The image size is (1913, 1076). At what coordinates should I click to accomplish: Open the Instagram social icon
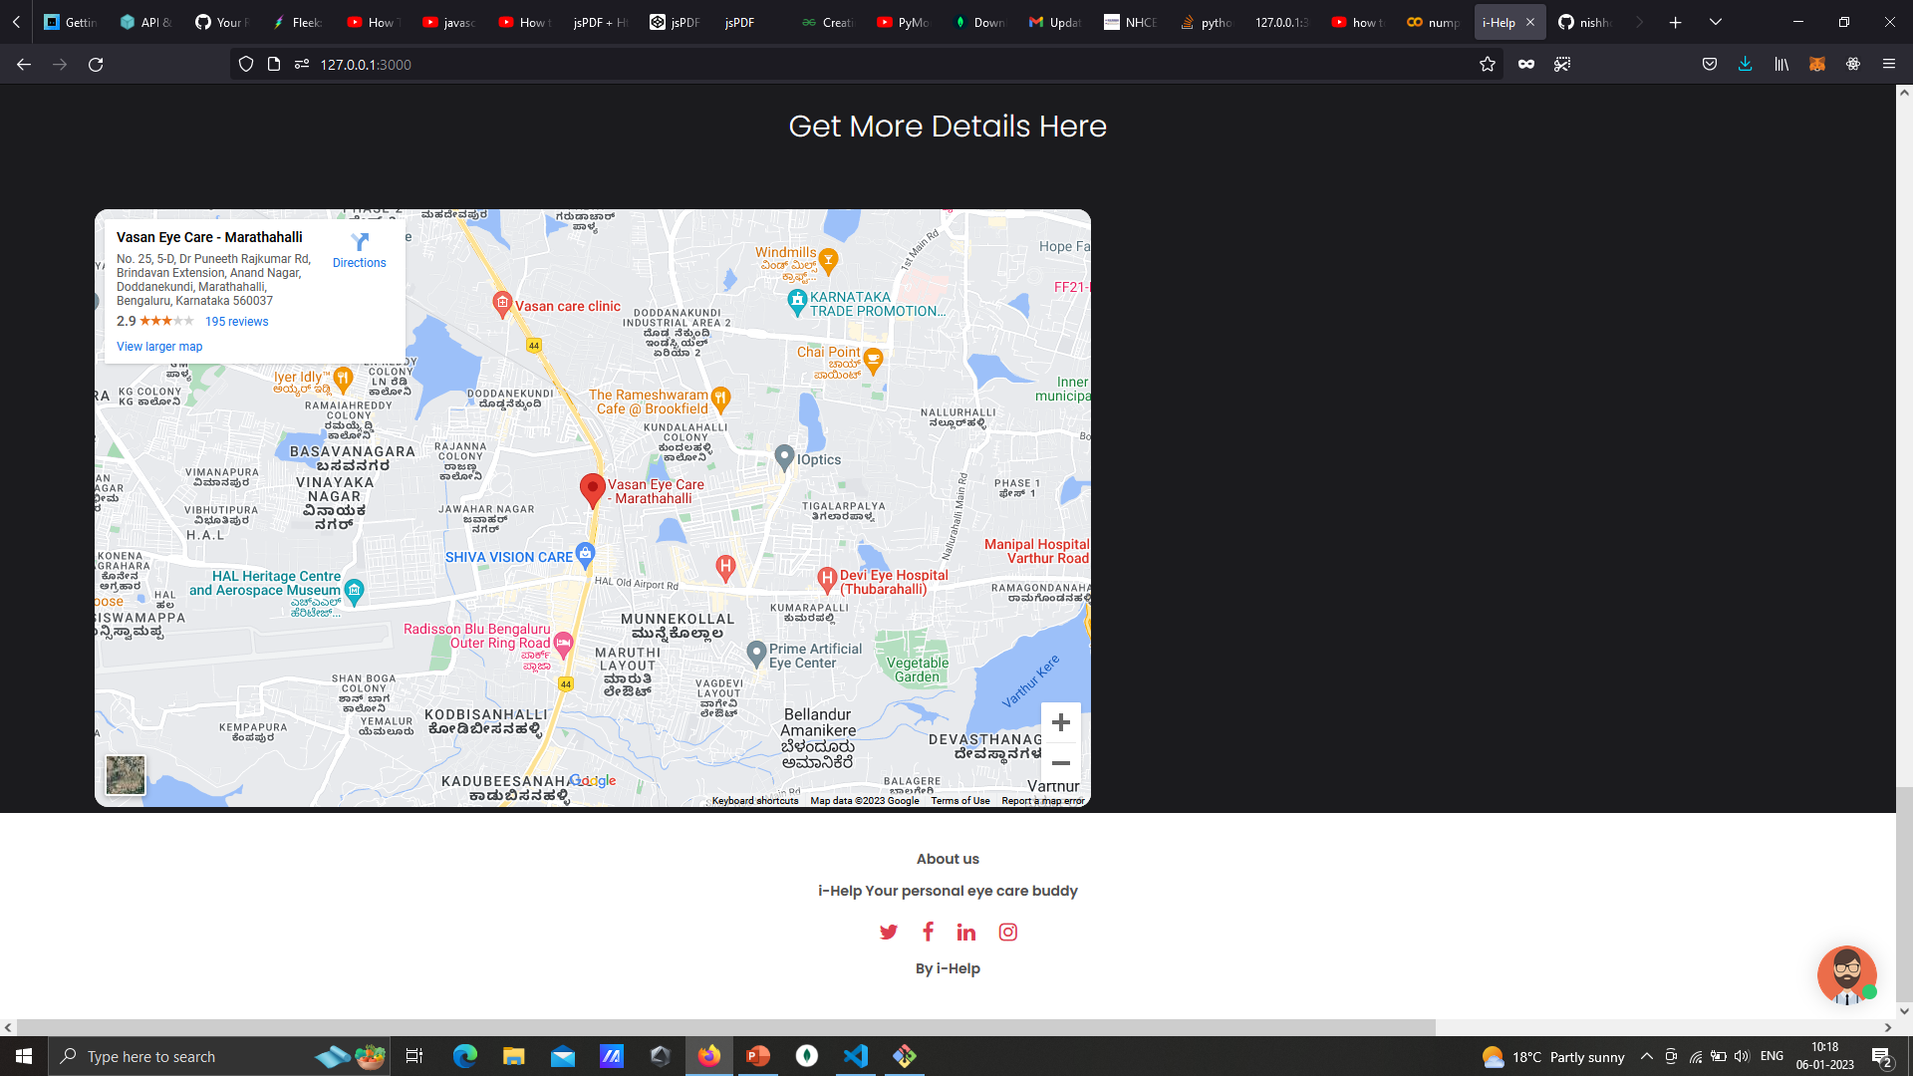point(1008,933)
